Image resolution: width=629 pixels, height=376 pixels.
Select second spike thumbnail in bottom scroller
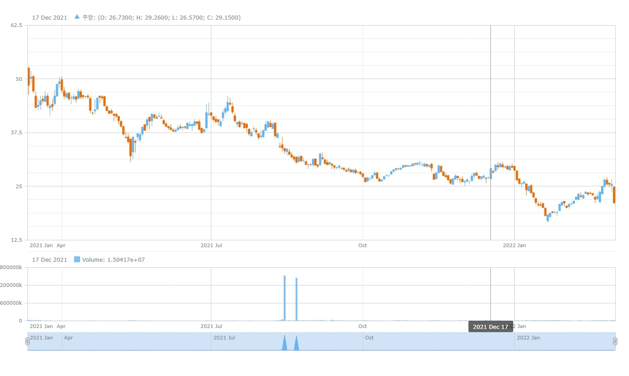coord(296,344)
